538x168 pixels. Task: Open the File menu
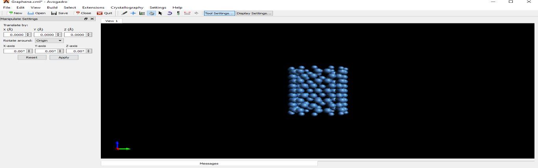point(7,7)
